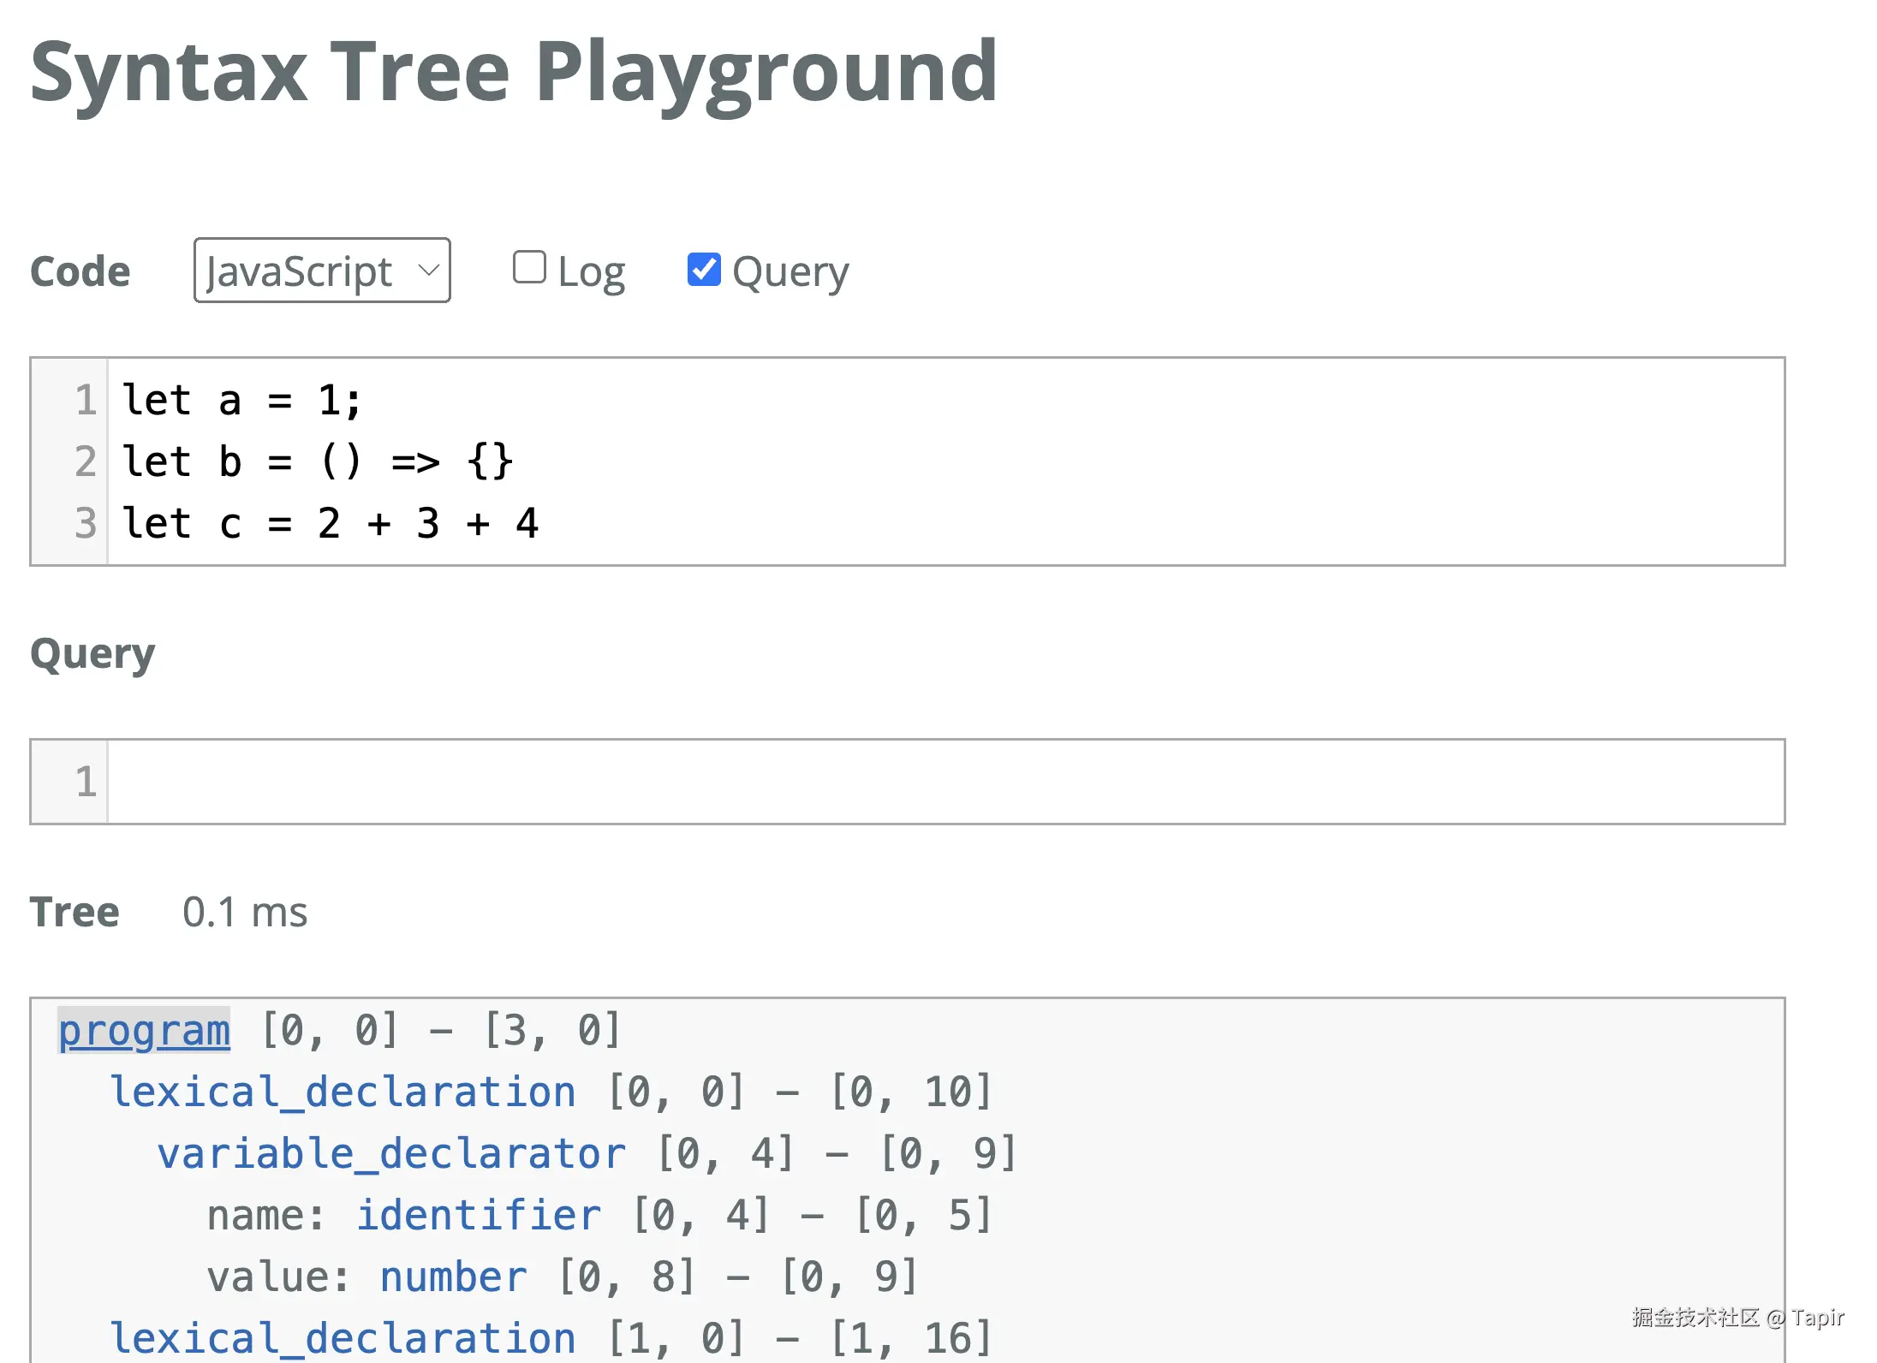The height and width of the screenshot is (1363, 1877).
Task: Click inside the empty query editor
Action: [x=942, y=782]
